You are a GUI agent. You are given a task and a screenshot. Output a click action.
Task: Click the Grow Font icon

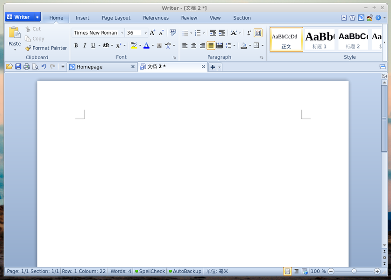coord(152,33)
